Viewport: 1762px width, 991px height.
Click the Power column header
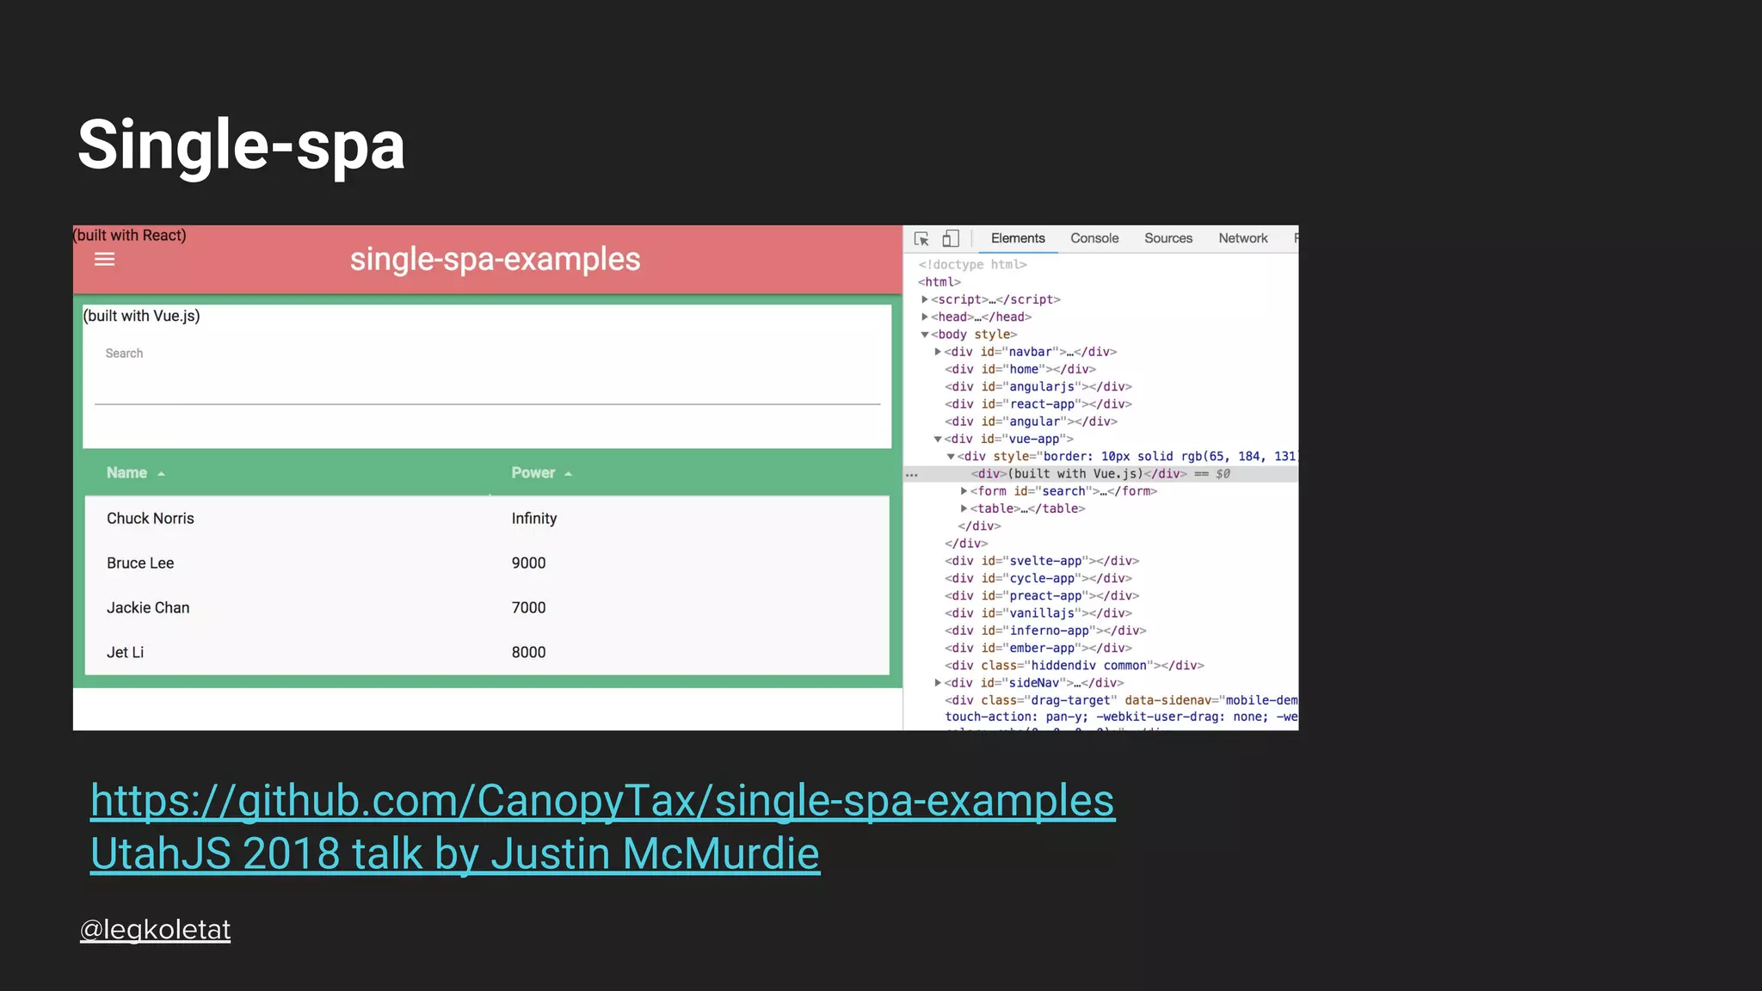533,473
